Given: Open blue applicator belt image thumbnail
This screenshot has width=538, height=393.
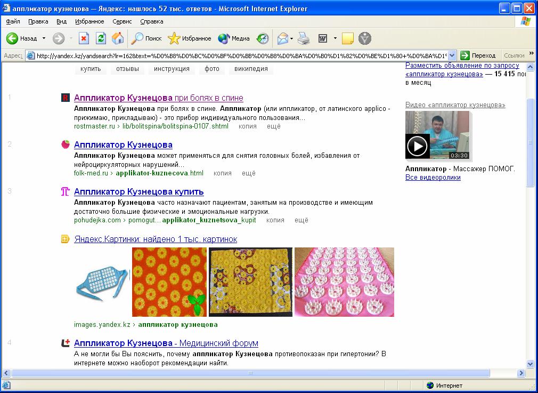Looking at the screenshot, I should click(x=102, y=283).
